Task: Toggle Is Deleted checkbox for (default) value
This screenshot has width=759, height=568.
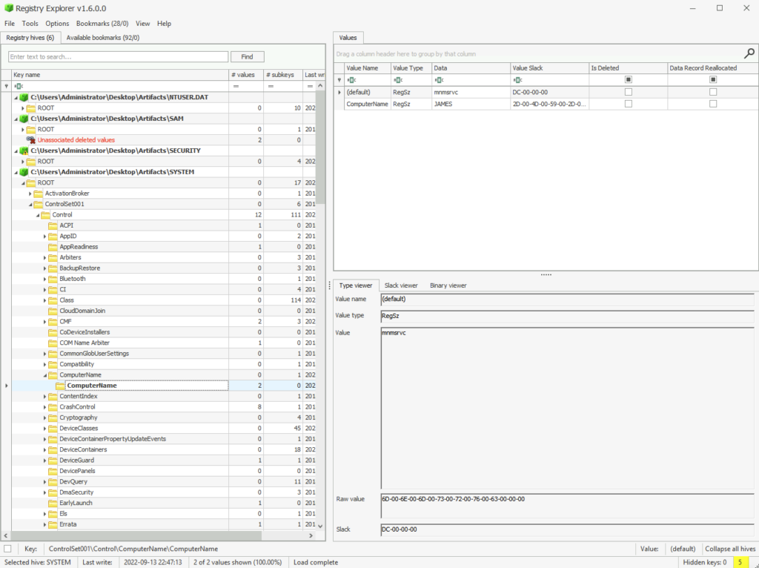Action: [629, 92]
